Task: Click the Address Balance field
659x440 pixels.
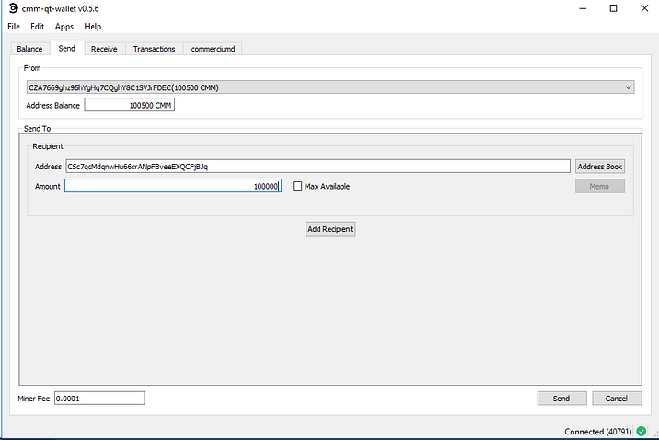Action: [130, 105]
